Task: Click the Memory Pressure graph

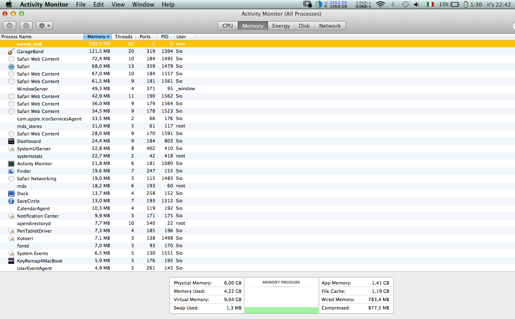Action: click(281, 295)
